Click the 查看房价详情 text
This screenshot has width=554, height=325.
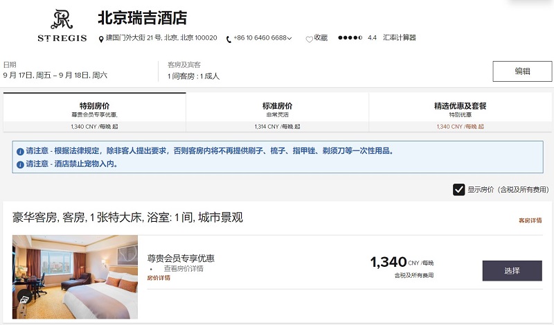tap(184, 269)
